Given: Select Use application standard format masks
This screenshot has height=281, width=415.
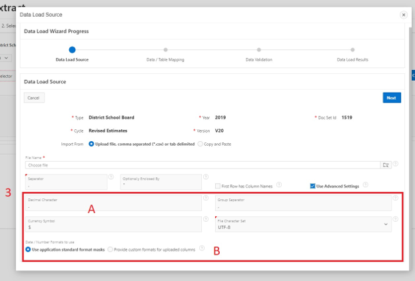Looking at the screenshot, I should point(28,249).
